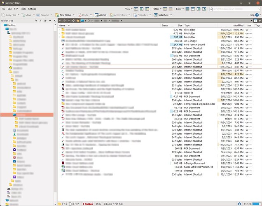This screenshot has height=206, width=262.
Task: Open the Slideshow dropdown arrow
Action: (171, 15)
